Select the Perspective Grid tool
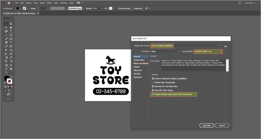The width and height of the screenshot is (261, 139). point(6,54)
